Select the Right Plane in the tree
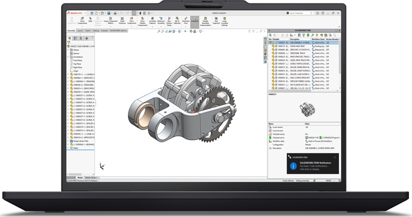 76,67
